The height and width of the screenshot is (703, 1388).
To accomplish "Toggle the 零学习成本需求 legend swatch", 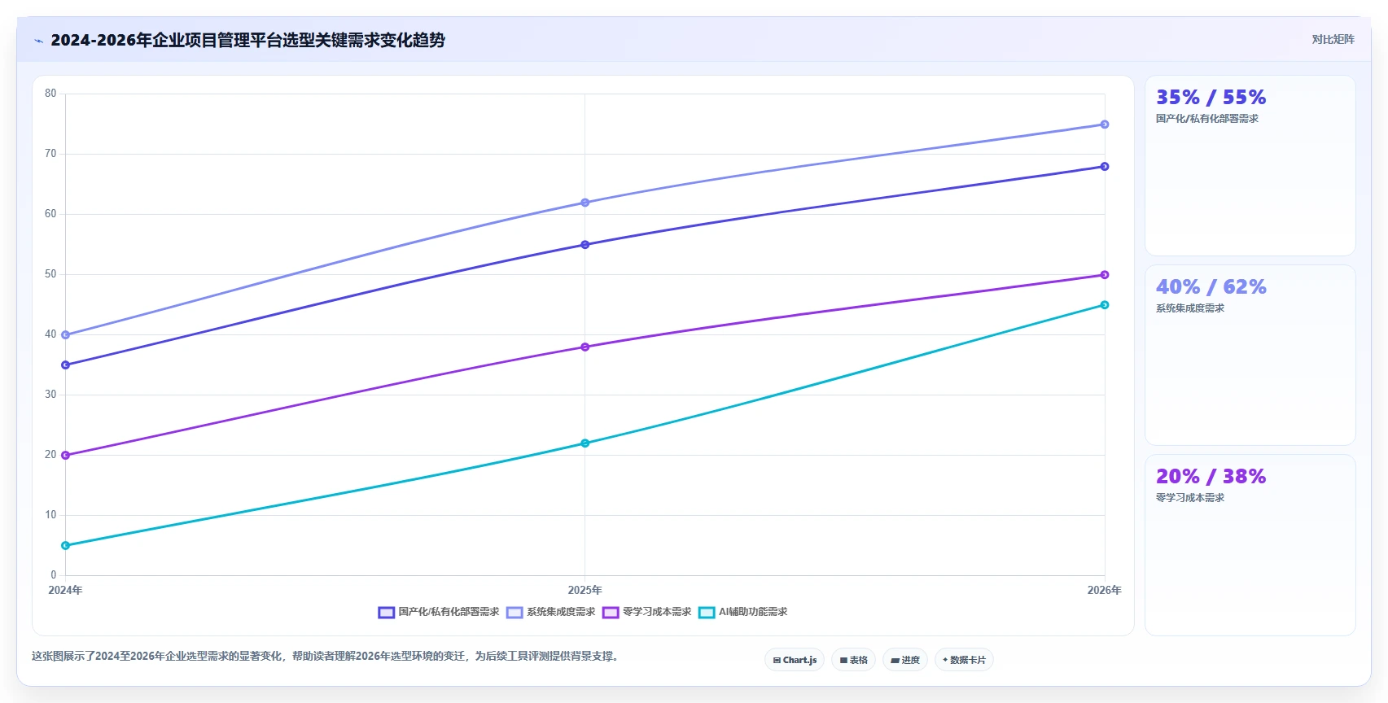I will [x=611, y=612].
